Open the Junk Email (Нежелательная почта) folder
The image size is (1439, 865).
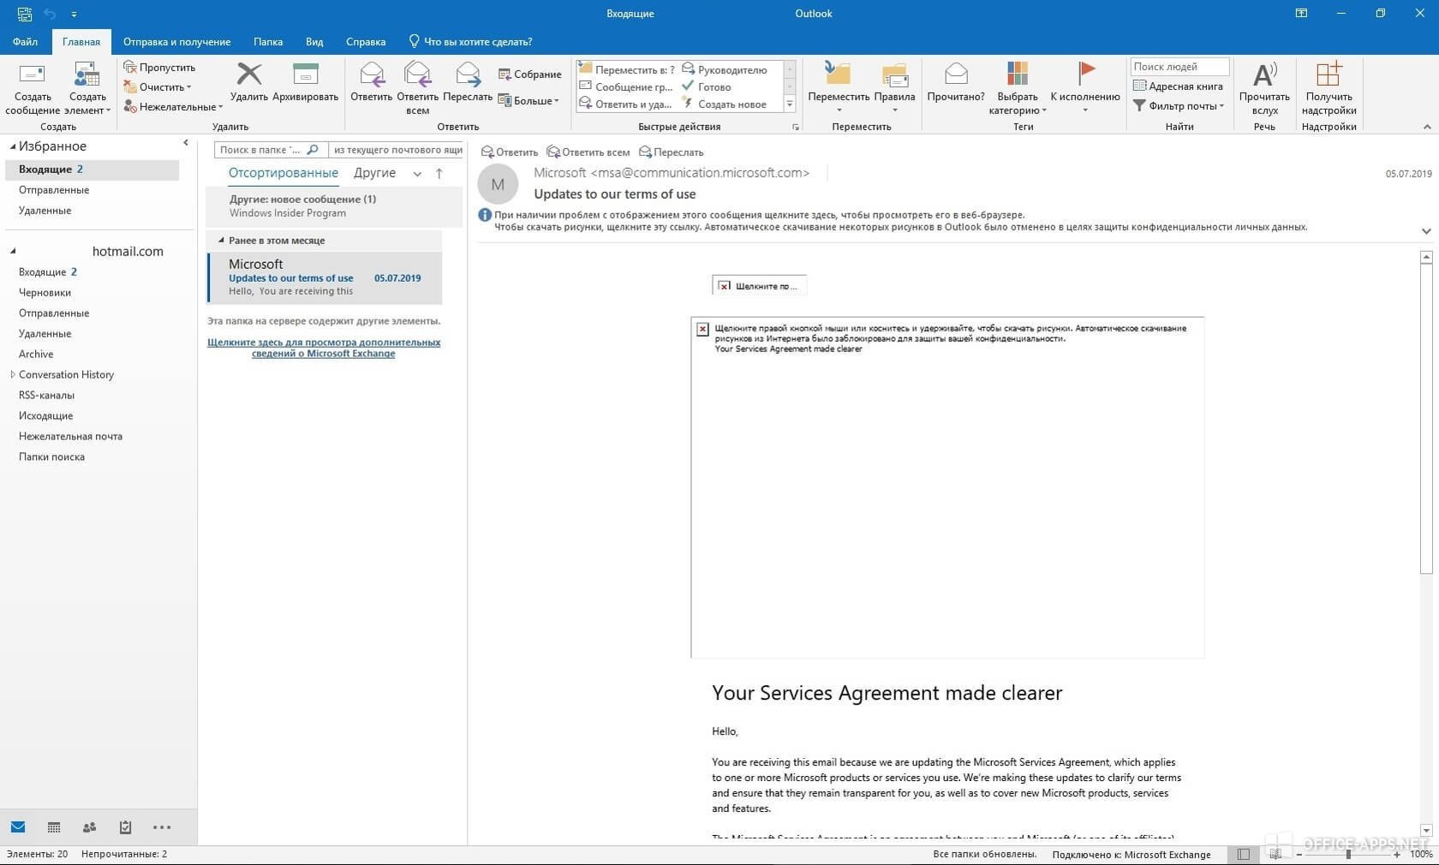coord(70,436)
